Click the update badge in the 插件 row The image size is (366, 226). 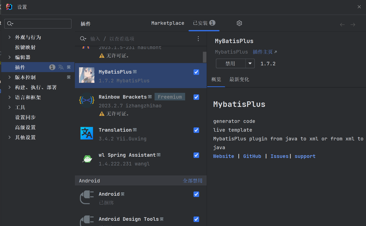click(x=52, y=67)
